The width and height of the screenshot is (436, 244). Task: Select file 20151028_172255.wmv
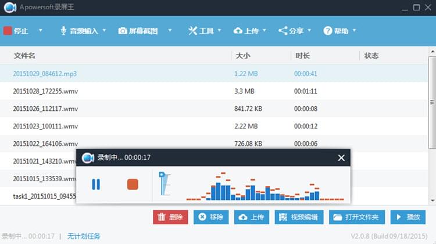[x=45, y=91]
